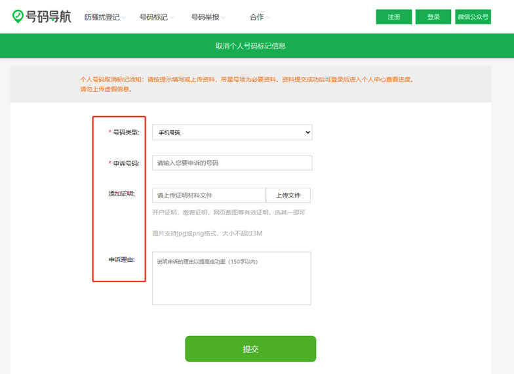Screen dimensions: 514x374
Task: Open the 号码标记 menu
Action: pyautogui.click(x=154, y=17)
